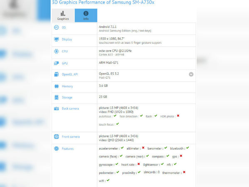Select the Info tab
The height and width of the screenshot is (187, 249).
86,15
